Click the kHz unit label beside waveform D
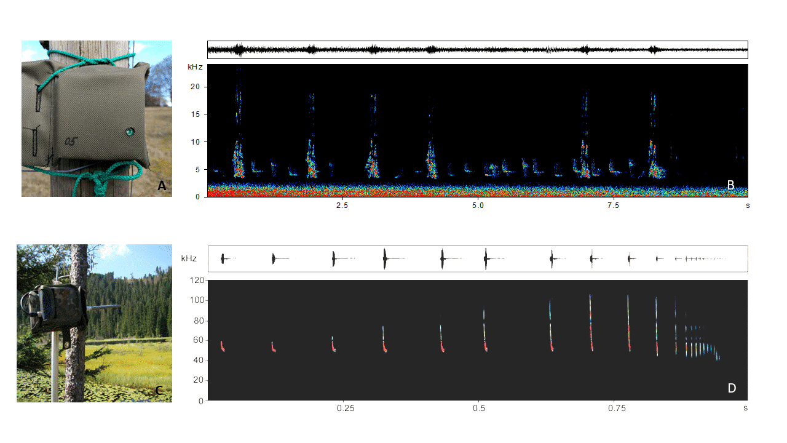The height and width of the screenshot is (443, 787). click(x=189, y=259)
